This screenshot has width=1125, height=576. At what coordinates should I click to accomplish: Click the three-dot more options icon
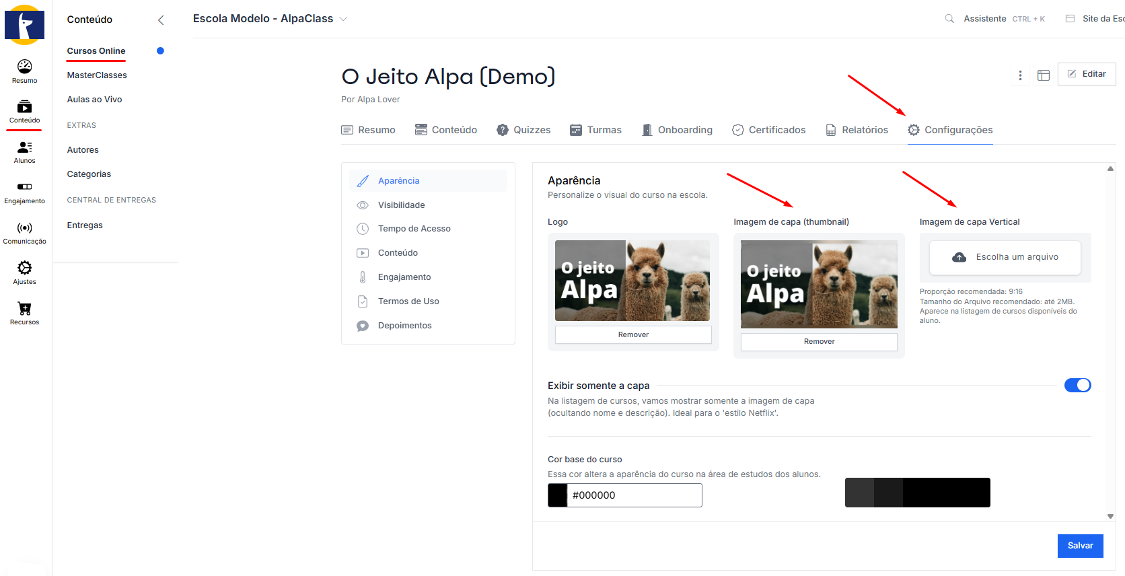[1020, 75]
